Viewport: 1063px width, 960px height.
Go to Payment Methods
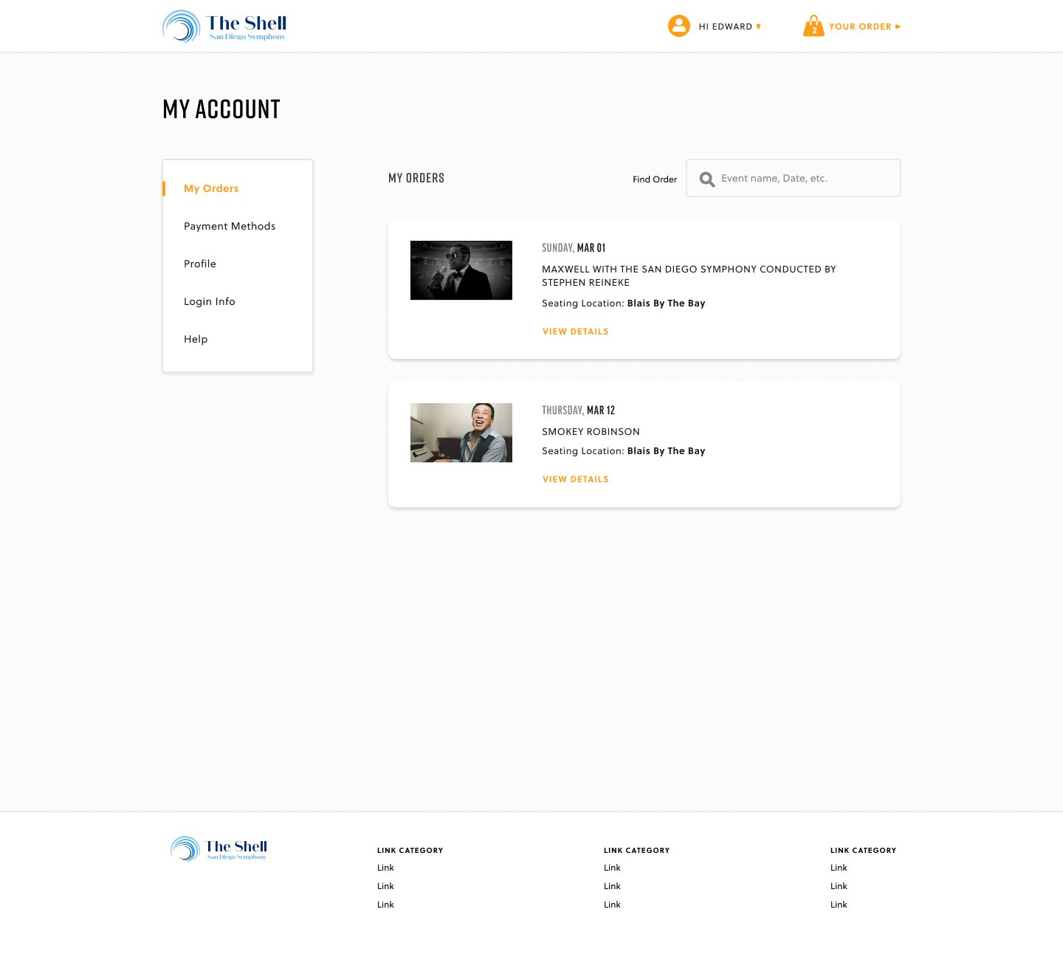(x=230, y=226)
